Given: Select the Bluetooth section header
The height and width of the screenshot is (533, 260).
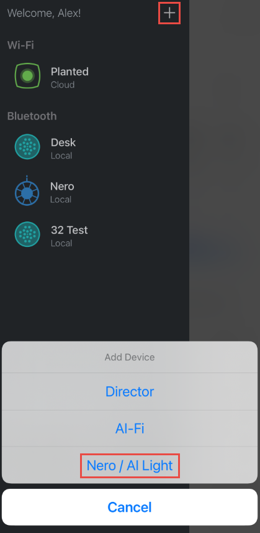Looking at the screenshot, I should point(32,116).
